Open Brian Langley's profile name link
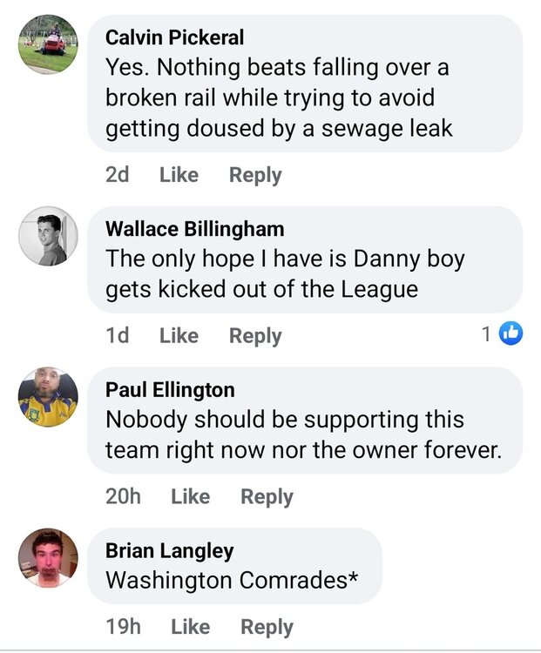 pyautogui.click(x=170, y=550)
